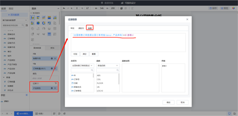Image resolution: width=238 pixels, height=116 pixels.
Task: Click the search magnifier in the data panel
Action: [x=23, y=25]
